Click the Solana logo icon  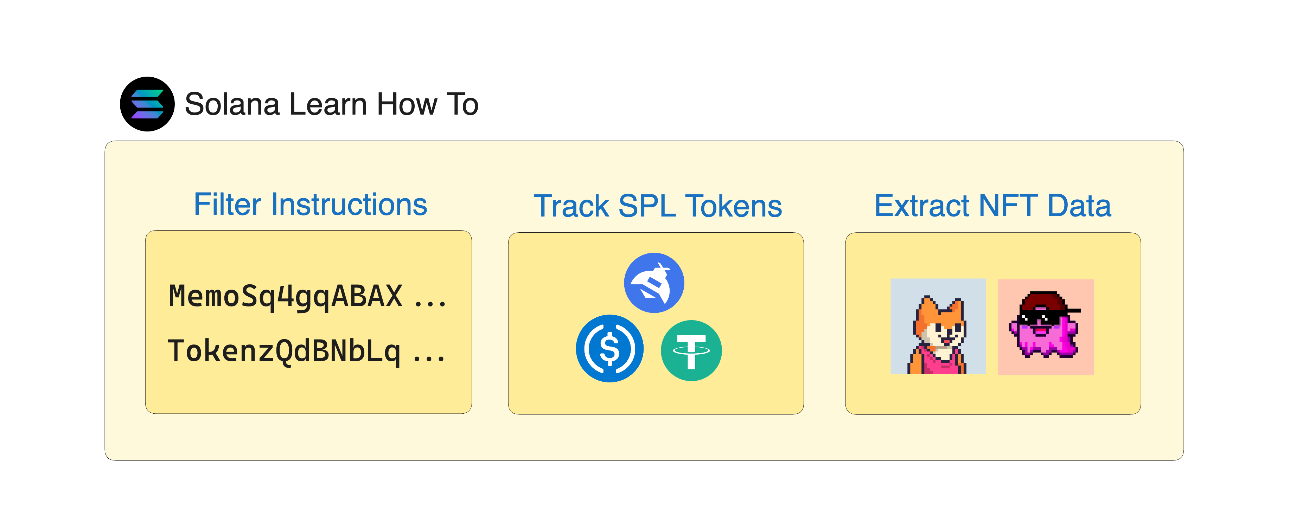147,104
